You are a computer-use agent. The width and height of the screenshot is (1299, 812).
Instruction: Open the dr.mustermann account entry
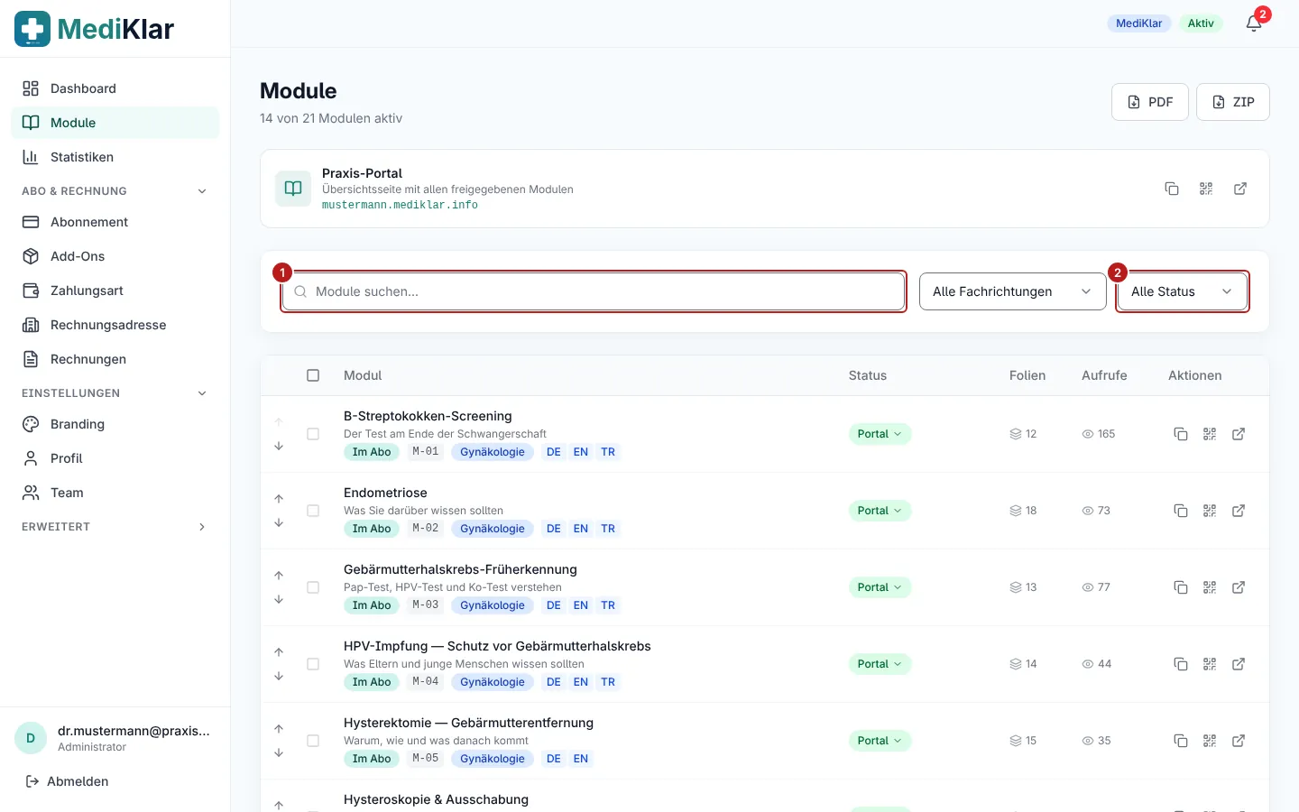115,738
